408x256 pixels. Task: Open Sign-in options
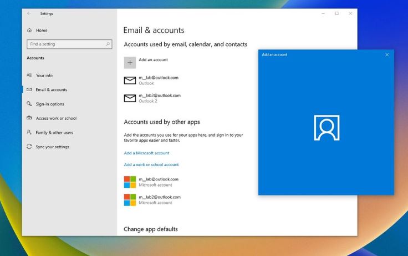pos(50,104)
